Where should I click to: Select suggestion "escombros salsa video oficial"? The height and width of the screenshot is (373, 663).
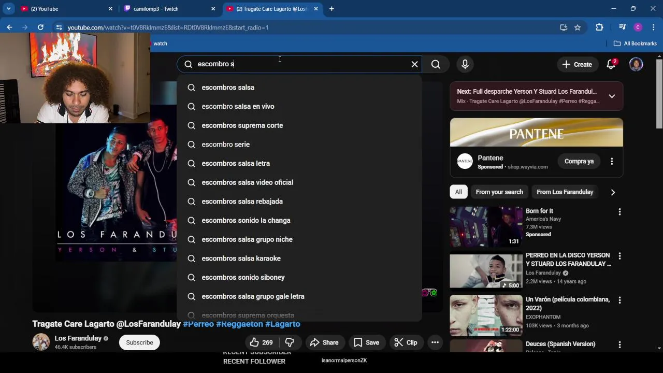pyautogui.click(x=299, y=182)
